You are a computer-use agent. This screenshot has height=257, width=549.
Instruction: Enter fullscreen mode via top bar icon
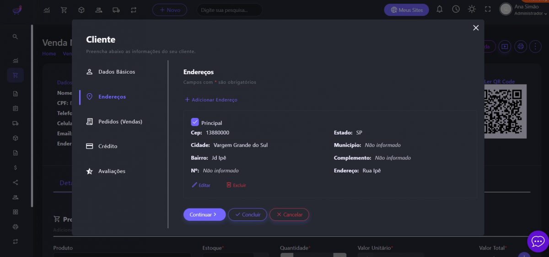tap(488, 9)
